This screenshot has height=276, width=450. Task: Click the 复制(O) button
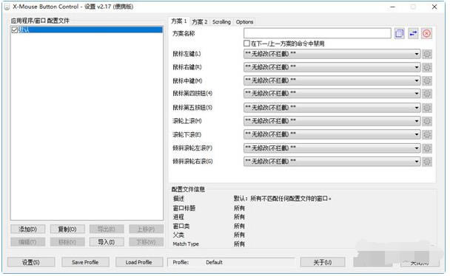tap(67, 229)
